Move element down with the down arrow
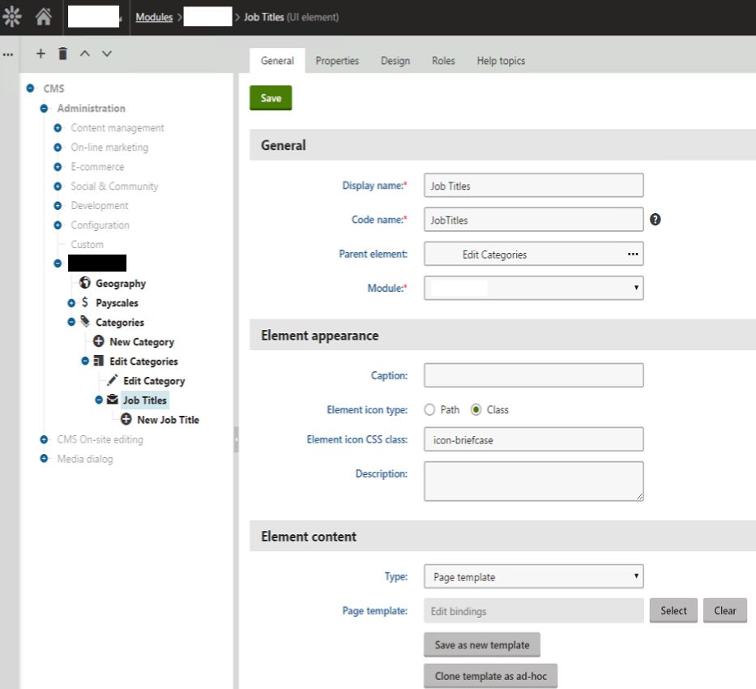 pyautogui.click(x=107, y=53)
